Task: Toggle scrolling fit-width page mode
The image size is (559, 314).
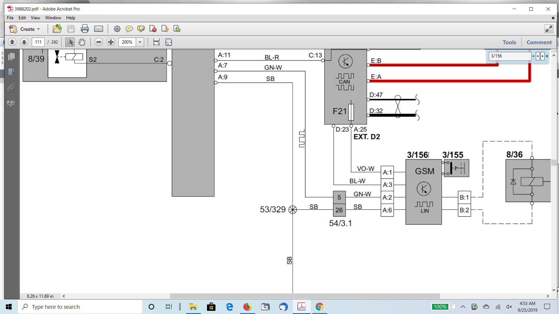Action: [x=156, y=42]
